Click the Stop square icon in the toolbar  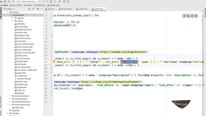(x=55, y=2)
